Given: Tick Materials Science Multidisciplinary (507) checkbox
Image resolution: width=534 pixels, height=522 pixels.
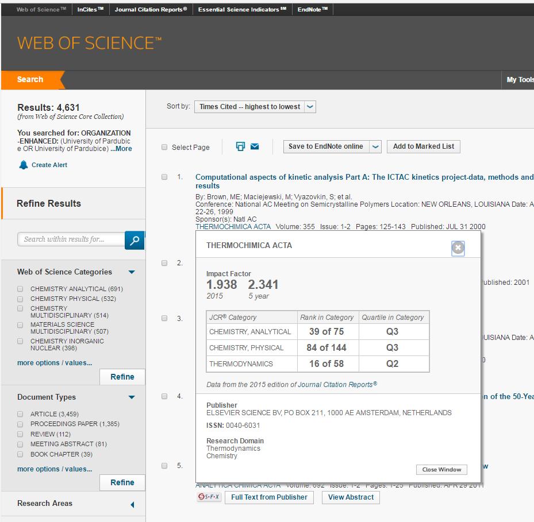Looking at the screenshot, I should click(x=20, y=325).
